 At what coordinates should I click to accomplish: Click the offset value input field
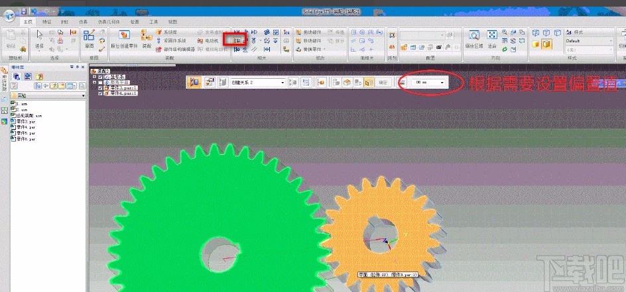pyautogui.click(x=425, y=83)
